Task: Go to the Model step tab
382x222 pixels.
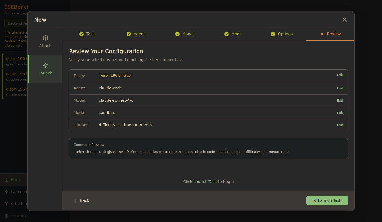Action: (184, 34)
